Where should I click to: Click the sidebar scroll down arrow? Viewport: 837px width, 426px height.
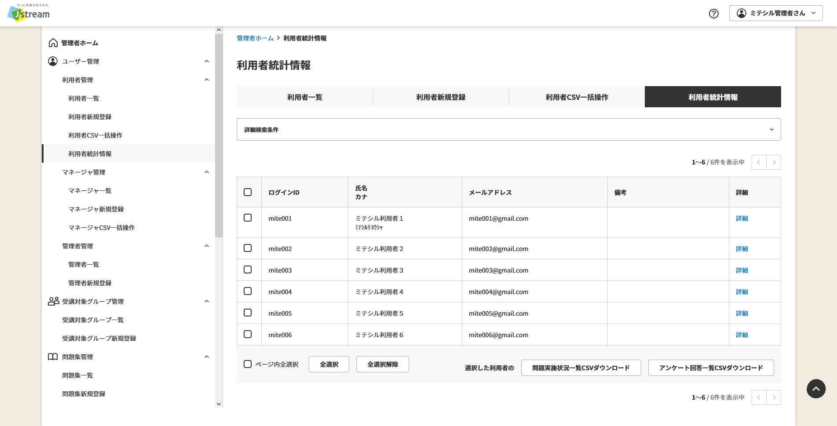(219, 404)
